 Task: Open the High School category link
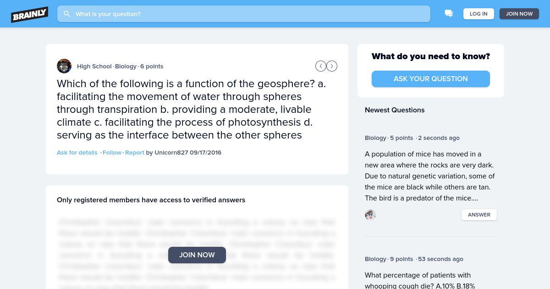click(x=94, y=66)
